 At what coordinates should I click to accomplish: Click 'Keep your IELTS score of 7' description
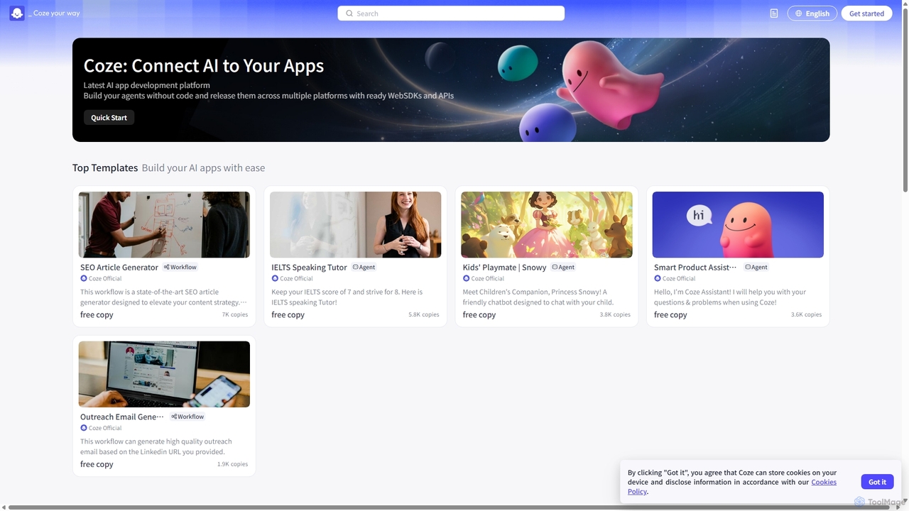[347, 297]
